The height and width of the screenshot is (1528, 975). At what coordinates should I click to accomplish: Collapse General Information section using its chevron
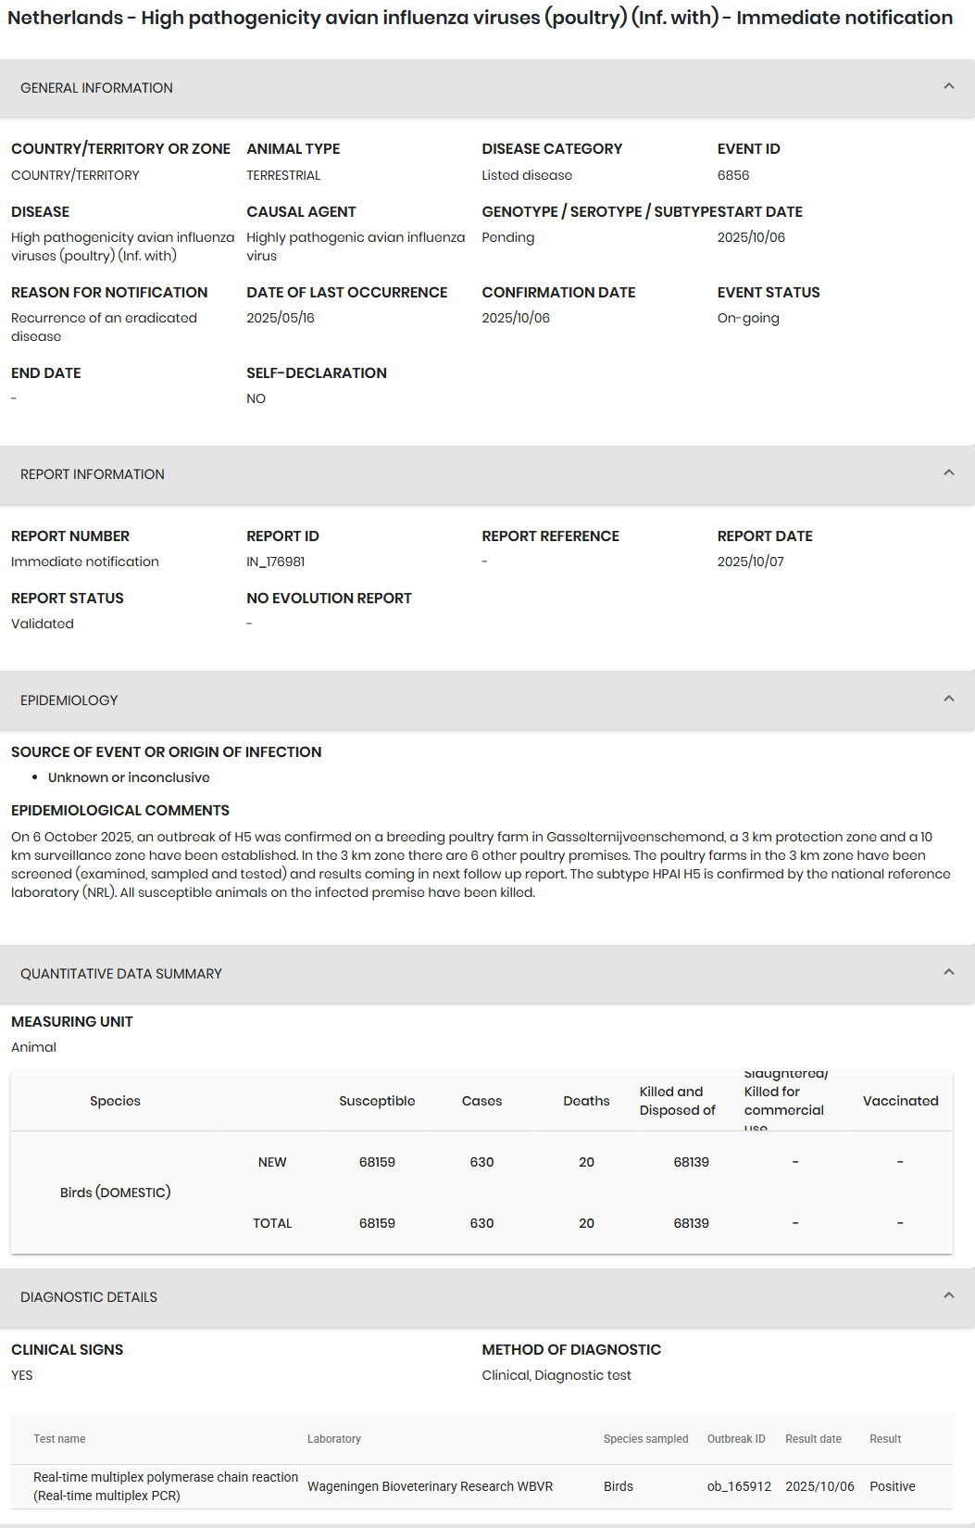tap(948, 87)
